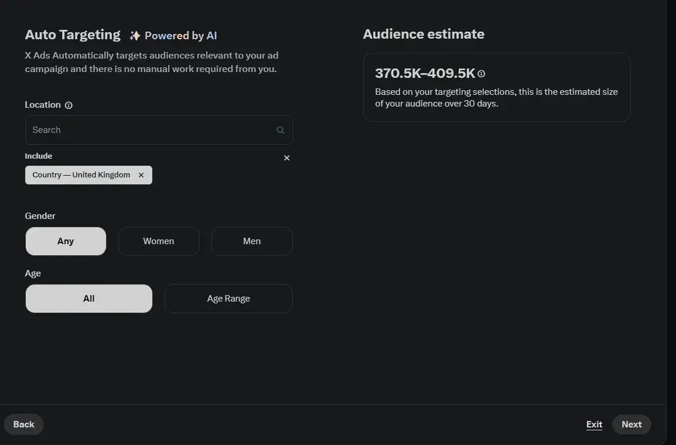Click the sparkle icon beside Powered by AI
This screenshot has width=676, height=445.
tap(135, 36)
